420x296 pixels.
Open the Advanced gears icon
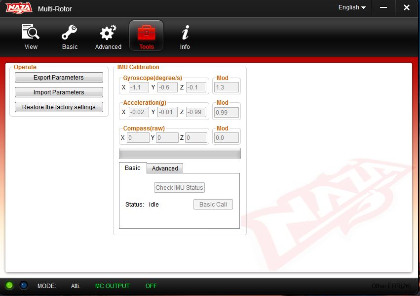point(108,33)
